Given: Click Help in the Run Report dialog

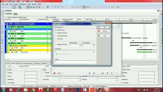Looking at the screenshot, I should (x=103, y=36).
